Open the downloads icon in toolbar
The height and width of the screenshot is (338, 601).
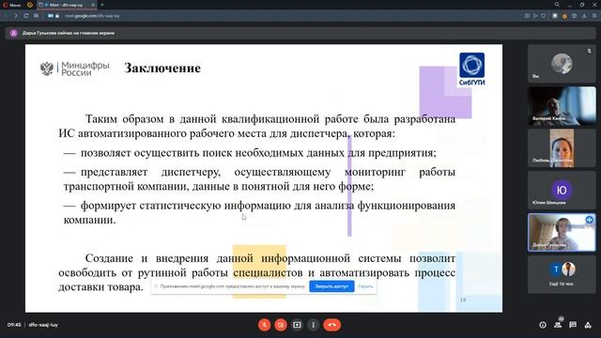(x=584, y=16)
